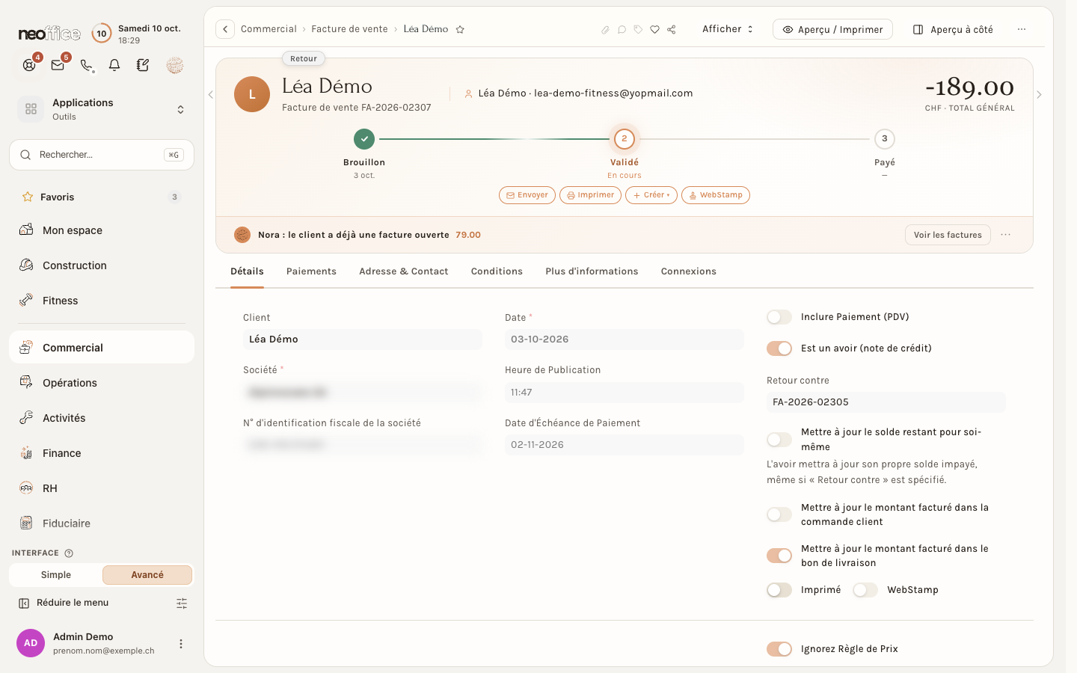Open the notifications bell
Viewport: 1077px width, 673px height.
(x=114, y=65)
